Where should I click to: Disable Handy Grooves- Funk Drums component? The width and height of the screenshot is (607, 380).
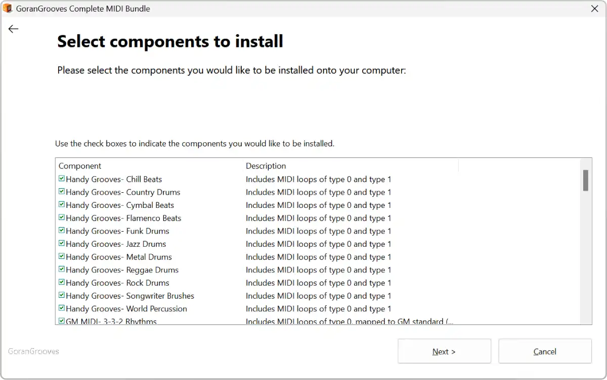tap(62, 231)
